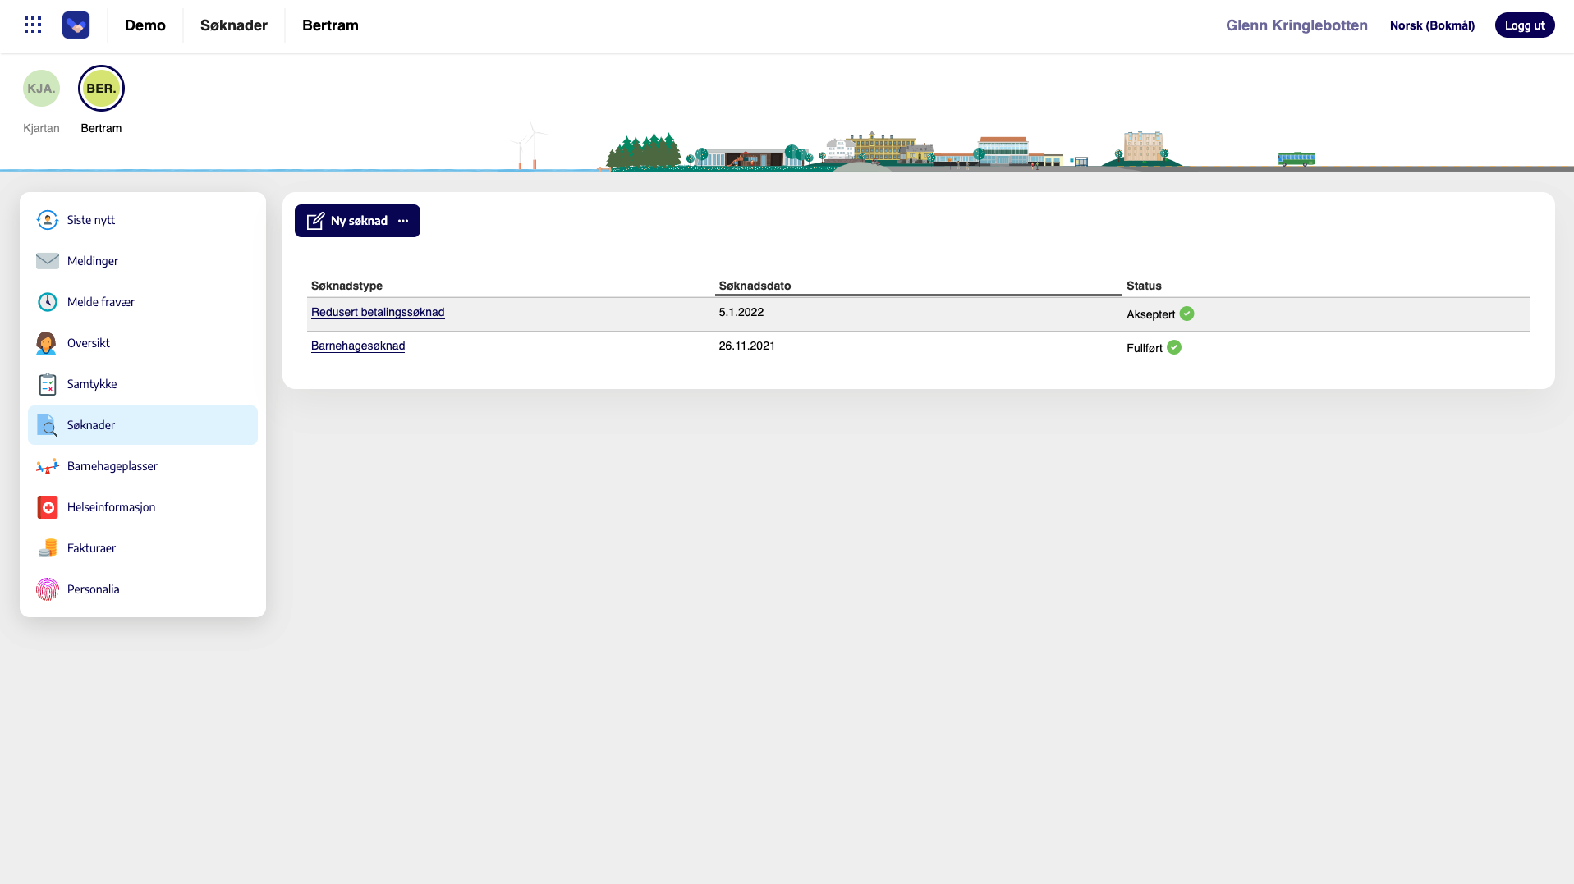This screenshot has height=884, width=1574.
Task: Open the Barnehagesøknad application link
Action: click(x=358, y=346)
